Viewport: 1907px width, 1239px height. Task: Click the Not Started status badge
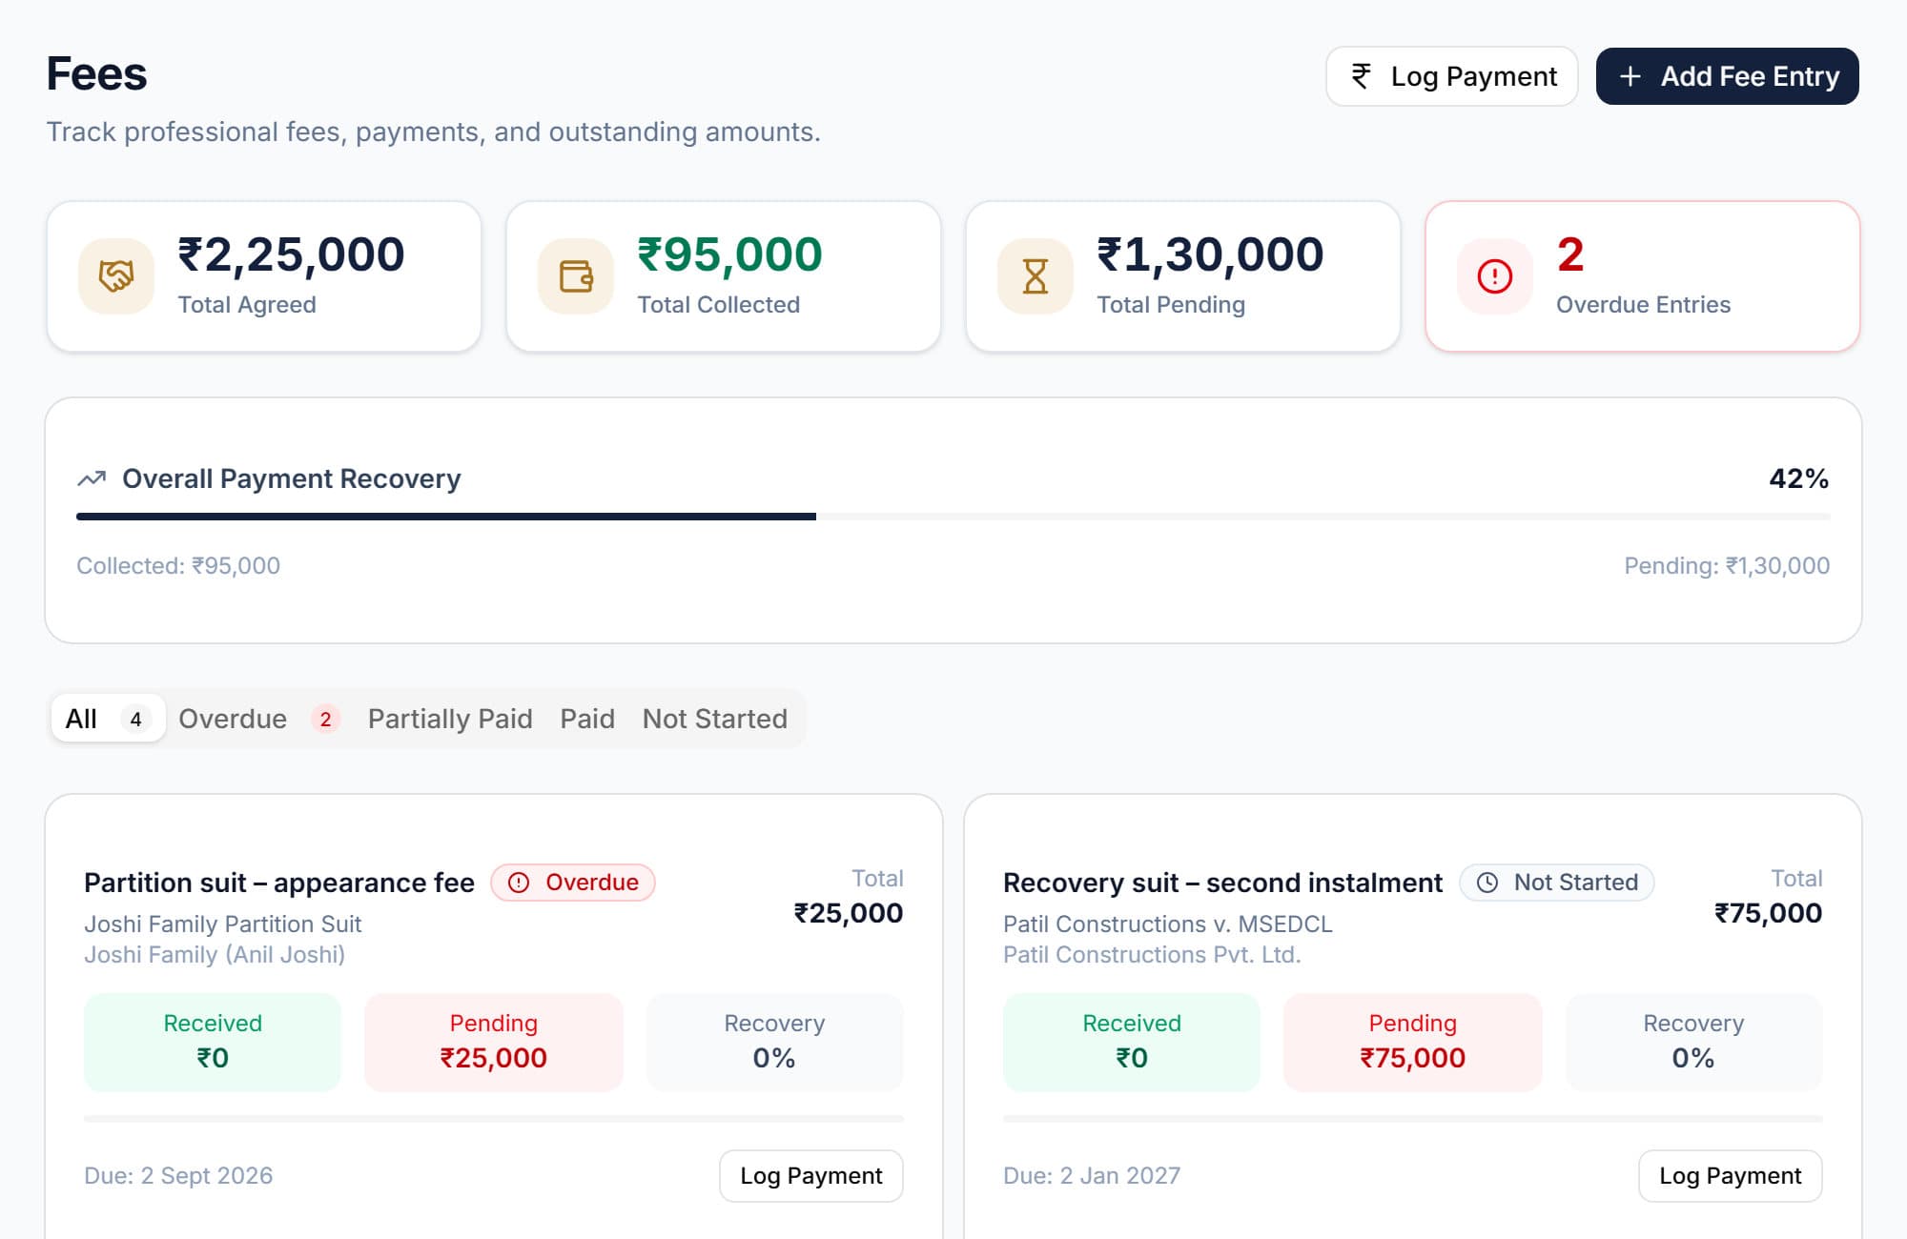[1557, 883]
